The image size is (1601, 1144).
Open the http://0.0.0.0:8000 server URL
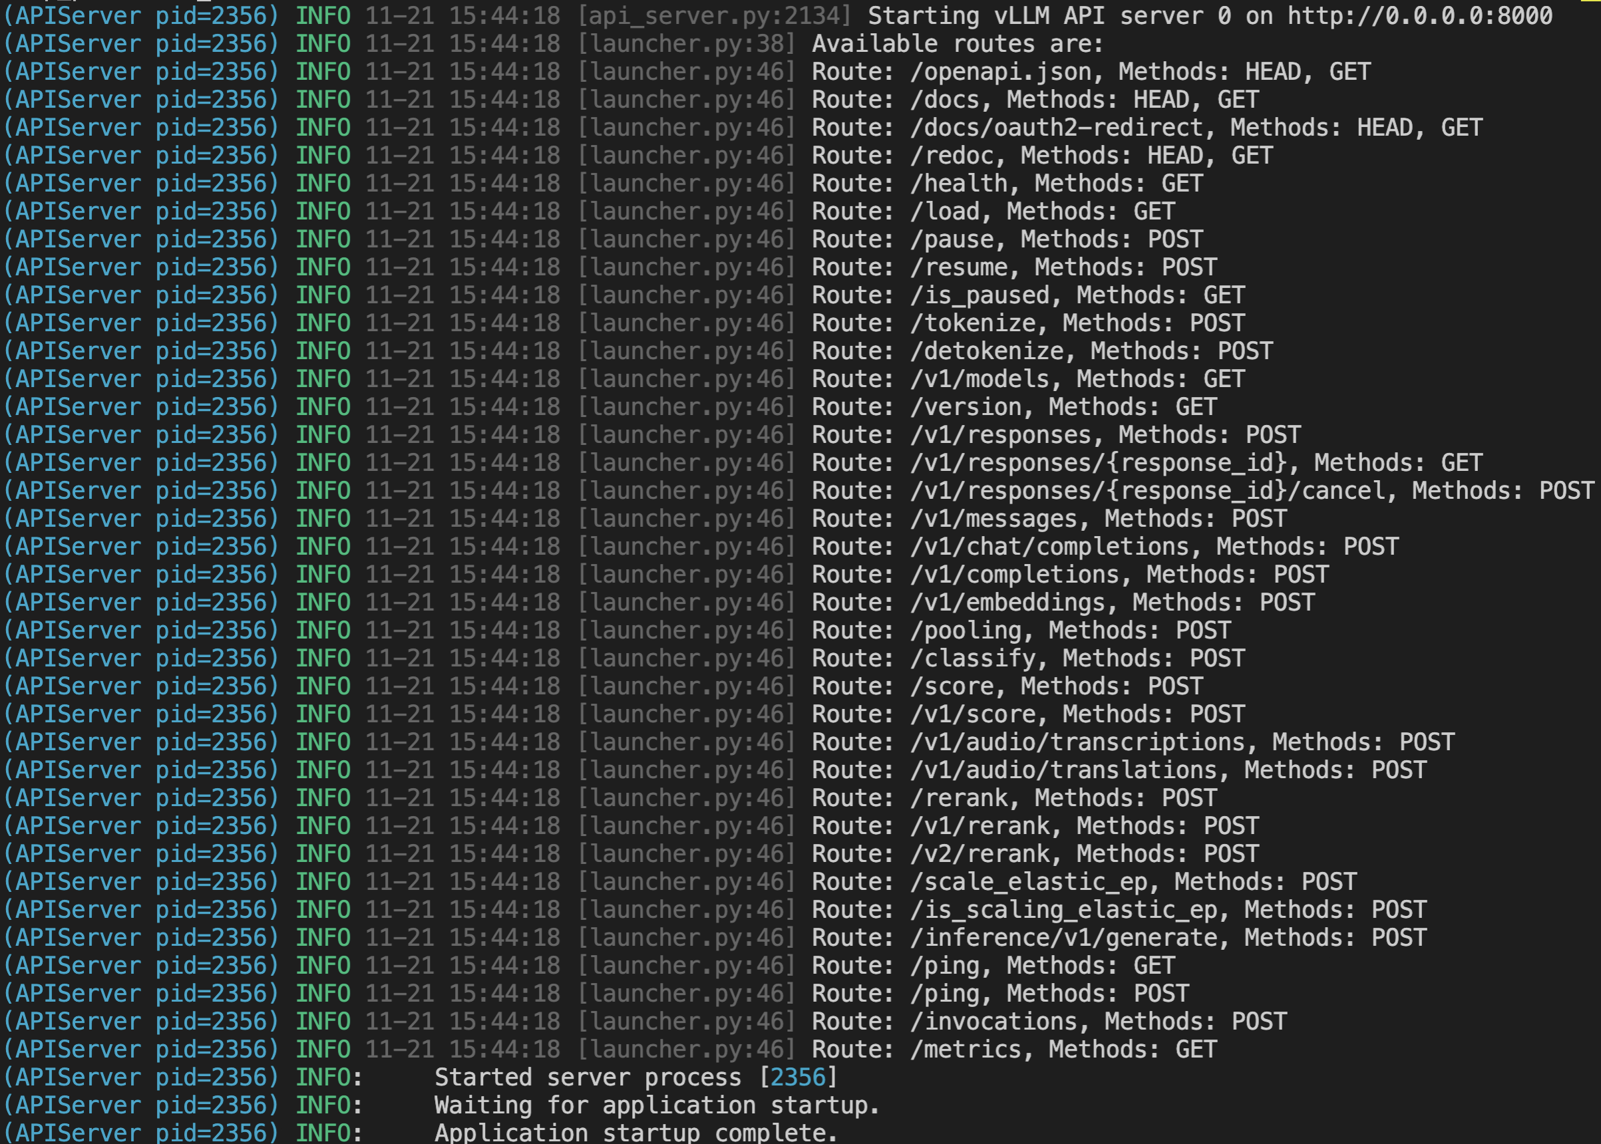(x=1419, y=15)
